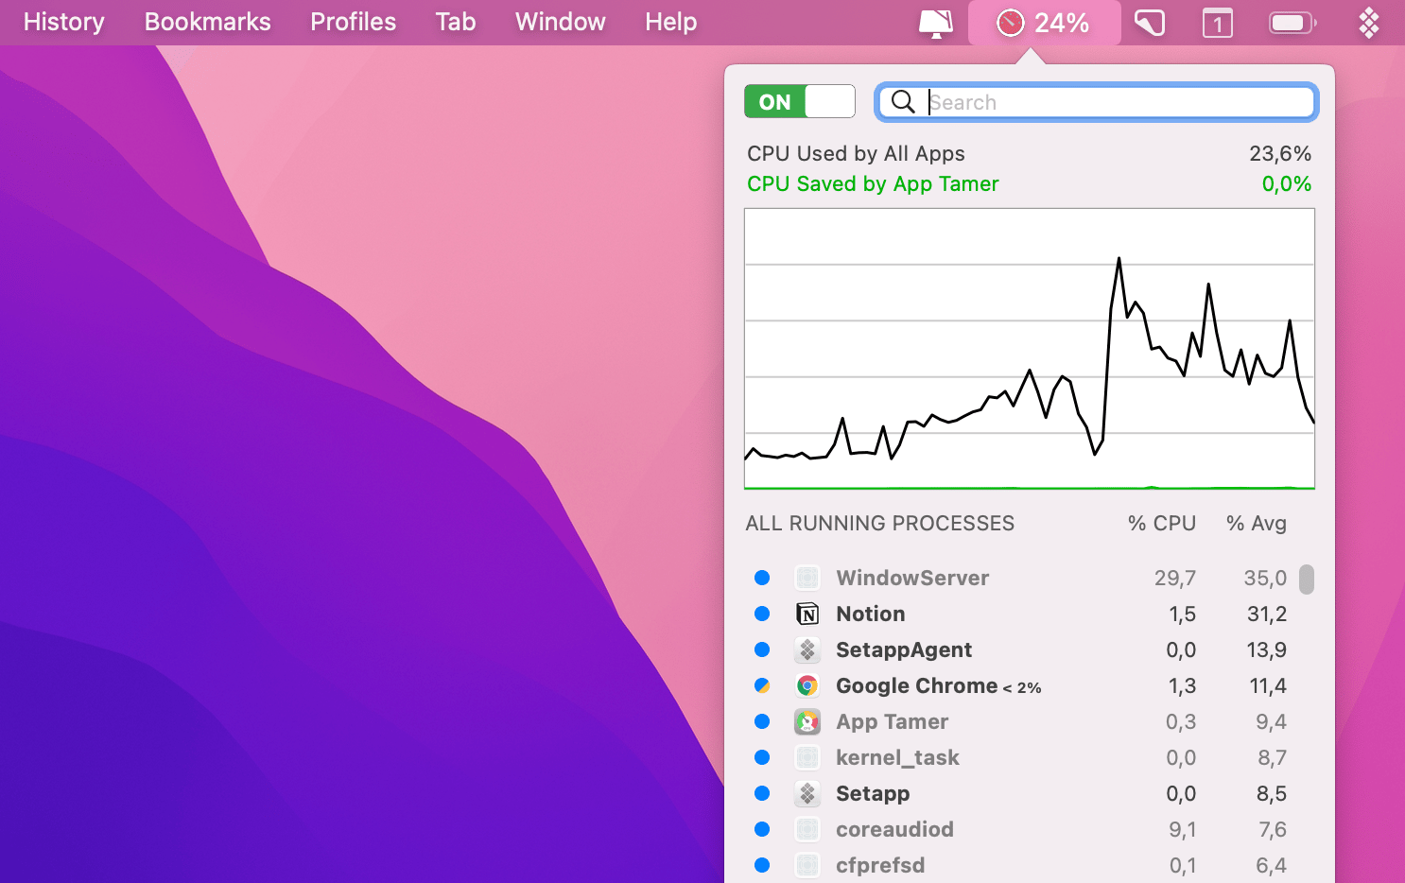The width and height of the screenshot is (1405, 883).
Task: Click the CPU Saved by App Tamer label
Action: pos(873,183)
